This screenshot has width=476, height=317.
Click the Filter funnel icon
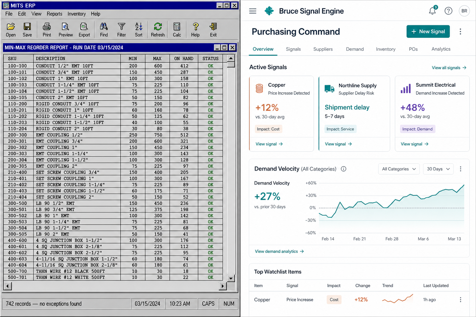121,30
